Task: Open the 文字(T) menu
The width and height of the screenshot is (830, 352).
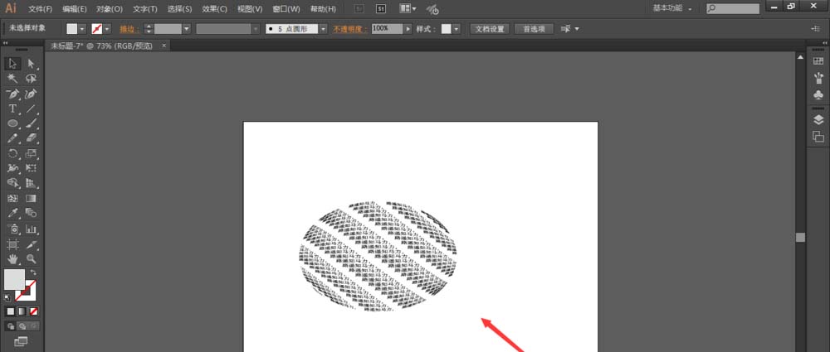Action: tap(145, 9)
